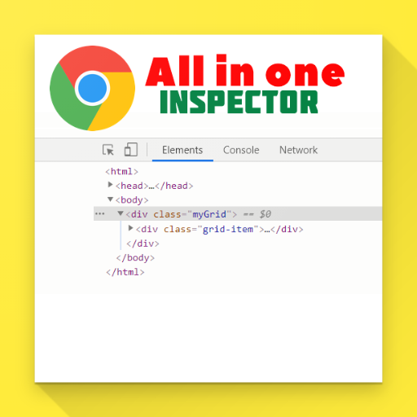The height and width of the screenshot is (417, 417).
Task: Select the opening body tag row
Action: [132, 200]
